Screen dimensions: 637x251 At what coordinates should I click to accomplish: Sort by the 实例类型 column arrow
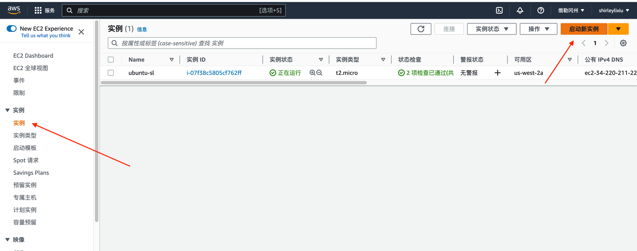(x=383, y=60)
